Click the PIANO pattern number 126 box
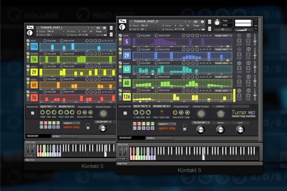Viewport: 287px width, 191px height. (127, 97)
